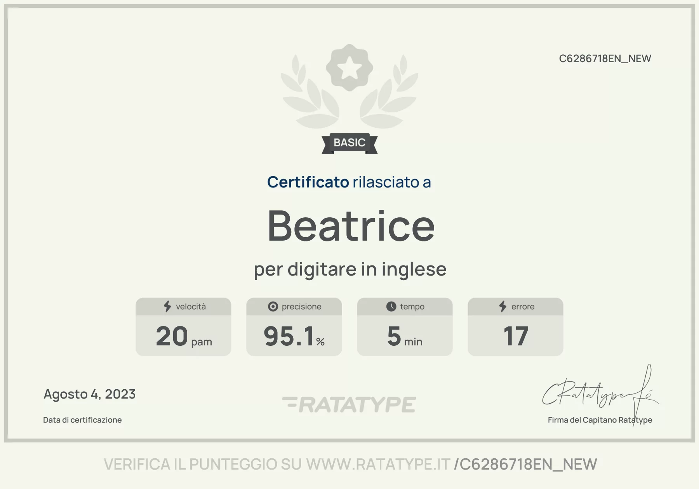Click the text per digitare in inglese
This screenshot has width=699, height=489.
pos(350,269)
